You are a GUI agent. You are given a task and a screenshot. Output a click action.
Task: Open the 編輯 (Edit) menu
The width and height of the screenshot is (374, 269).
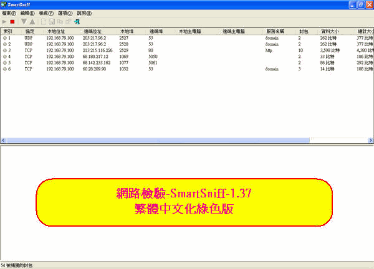(x=27, y=13)
